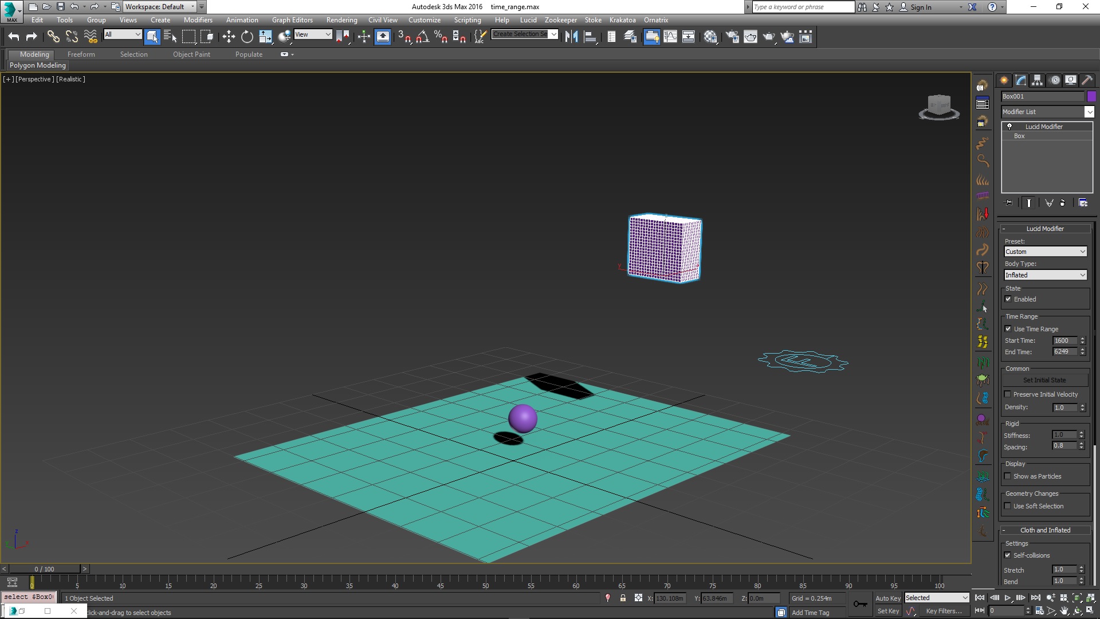The image size is (1100, 619).
Task: Uncheck the Use Time Range checkbox
Action: tap(1008, 329)
